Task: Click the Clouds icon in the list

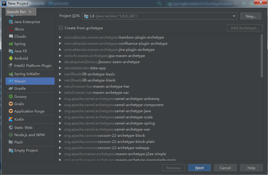Action: [x=11, y=37]
